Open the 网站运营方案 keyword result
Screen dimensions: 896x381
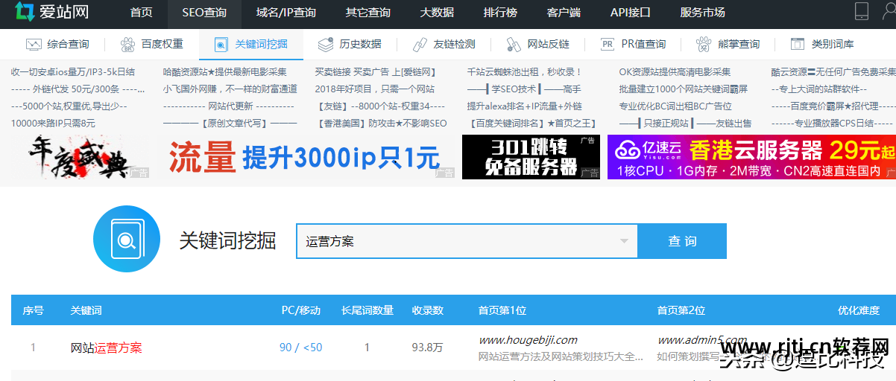106,348
